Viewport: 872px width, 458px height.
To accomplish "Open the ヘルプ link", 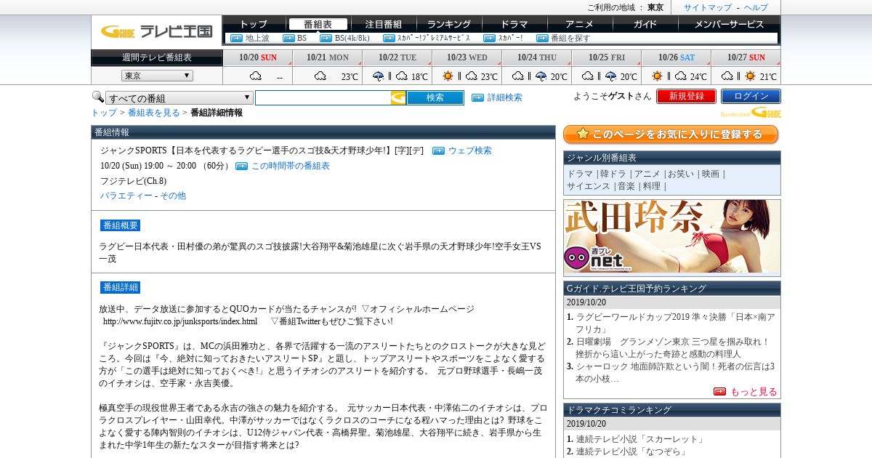I will pos(756,7).
